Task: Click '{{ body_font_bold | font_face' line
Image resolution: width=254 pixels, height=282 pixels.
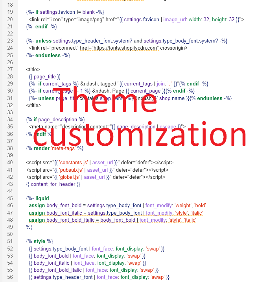Action: 87,256
